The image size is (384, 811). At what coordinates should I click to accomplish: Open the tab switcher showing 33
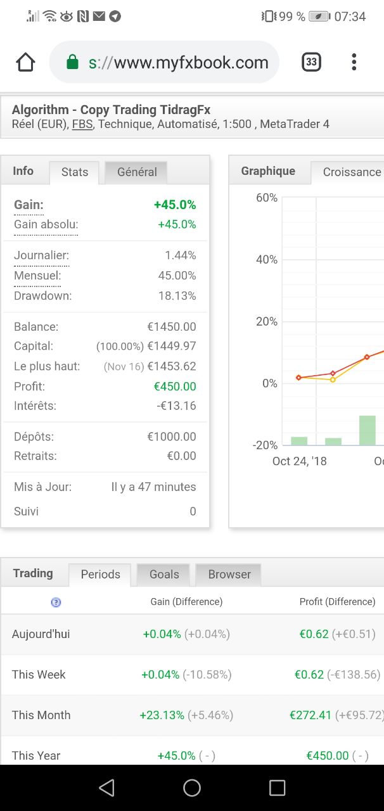pos(311,62)
